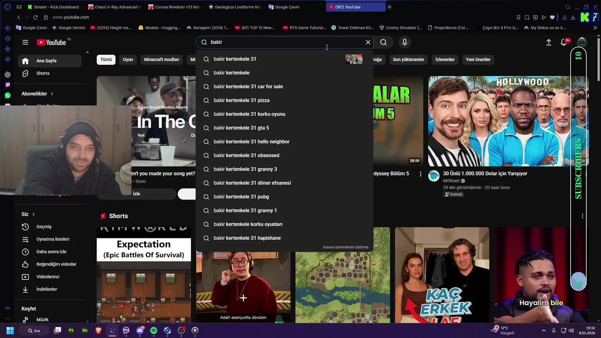Image resolution: width=601 pixels, height=338 pixels.
Task: Open Brave browser from taskbar
Action: 99,330
